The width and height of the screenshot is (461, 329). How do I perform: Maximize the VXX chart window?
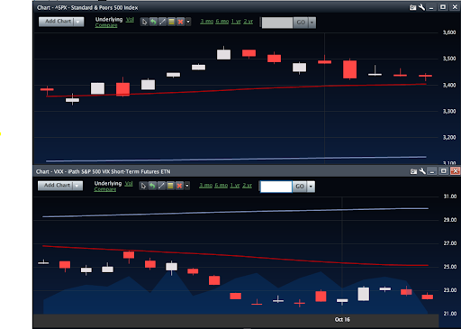click(443, 171)
